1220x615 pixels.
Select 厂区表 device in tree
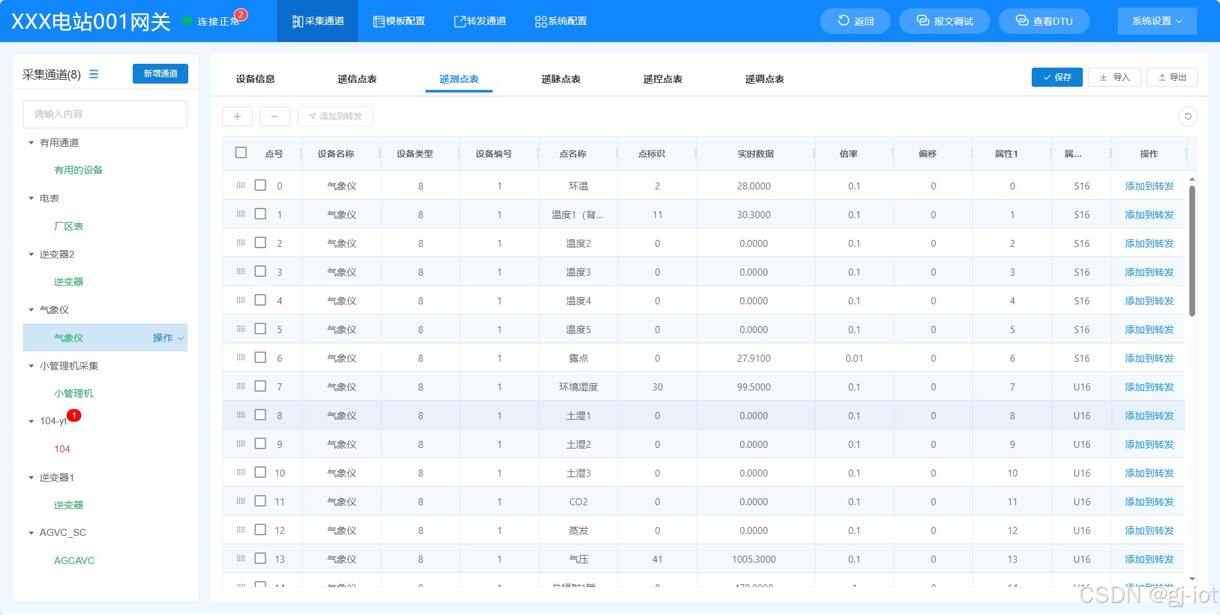[68, 226]
